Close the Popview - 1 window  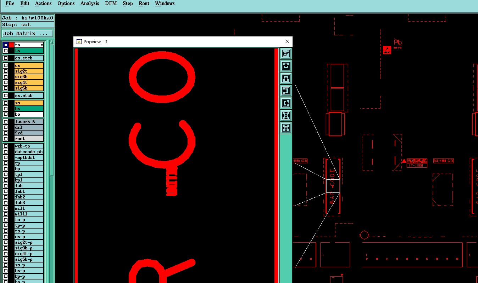point(287,42)
